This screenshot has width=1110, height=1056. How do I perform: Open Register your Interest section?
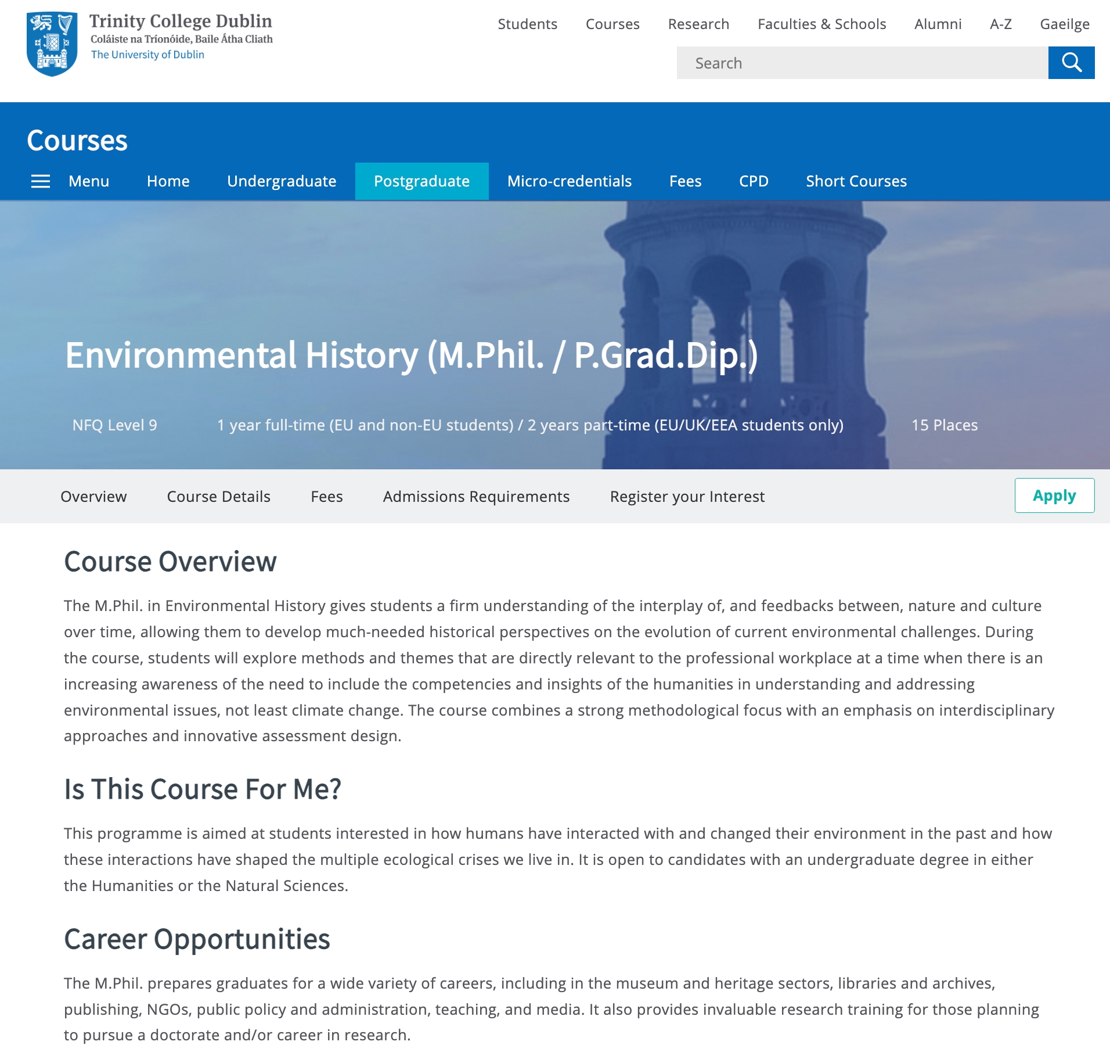point(687,497)
